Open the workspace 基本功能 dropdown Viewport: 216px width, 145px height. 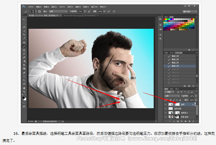(x=190, y=12)
